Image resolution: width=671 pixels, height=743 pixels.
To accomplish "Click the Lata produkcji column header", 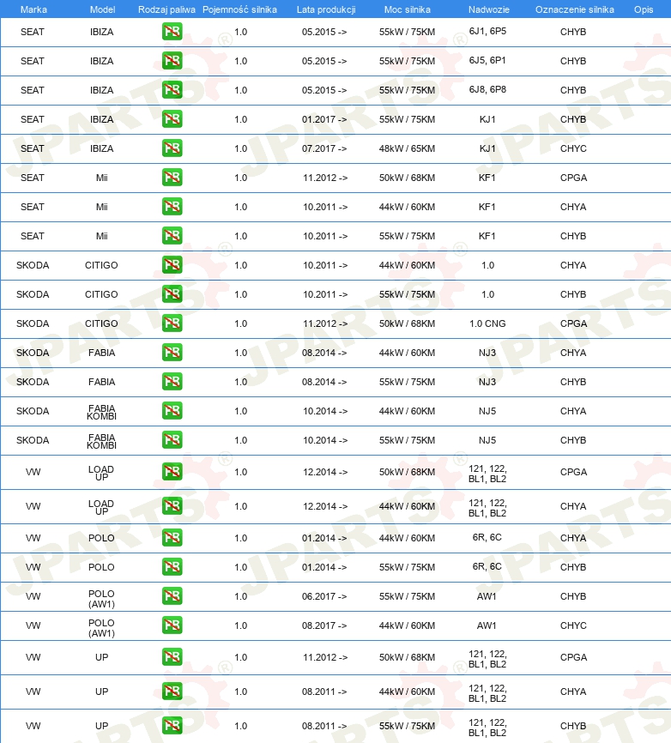I will tap(326, 9).
